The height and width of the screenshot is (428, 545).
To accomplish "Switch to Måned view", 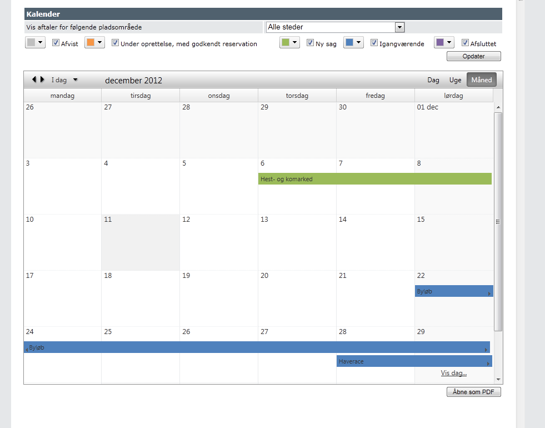I will tap(482, 79).
